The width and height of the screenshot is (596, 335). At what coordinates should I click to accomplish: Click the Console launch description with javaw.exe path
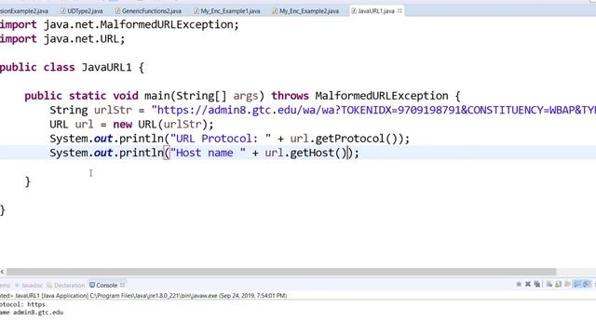point(143,296)
